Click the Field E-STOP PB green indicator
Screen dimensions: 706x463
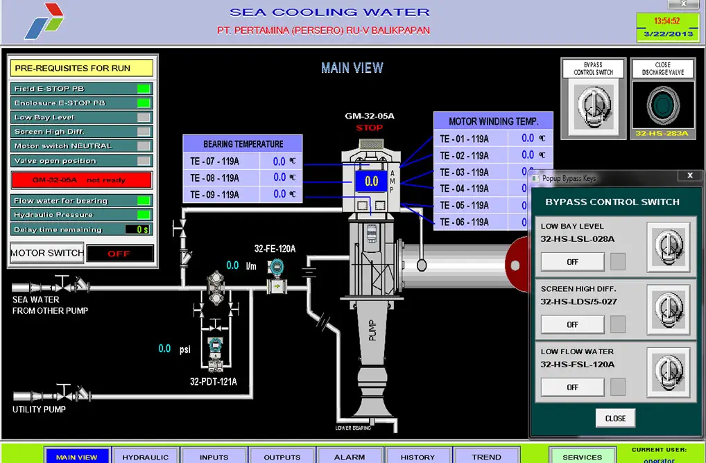pyautogui.click(x=144, y=89)
